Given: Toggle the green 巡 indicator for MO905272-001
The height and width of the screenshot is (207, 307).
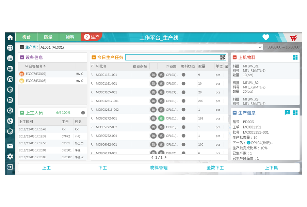Looking at the screenshot, I should [x=161, y=118].
